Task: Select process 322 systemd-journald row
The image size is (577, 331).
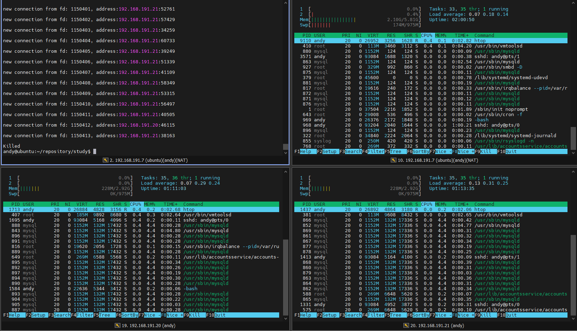Action: (431, 136)
